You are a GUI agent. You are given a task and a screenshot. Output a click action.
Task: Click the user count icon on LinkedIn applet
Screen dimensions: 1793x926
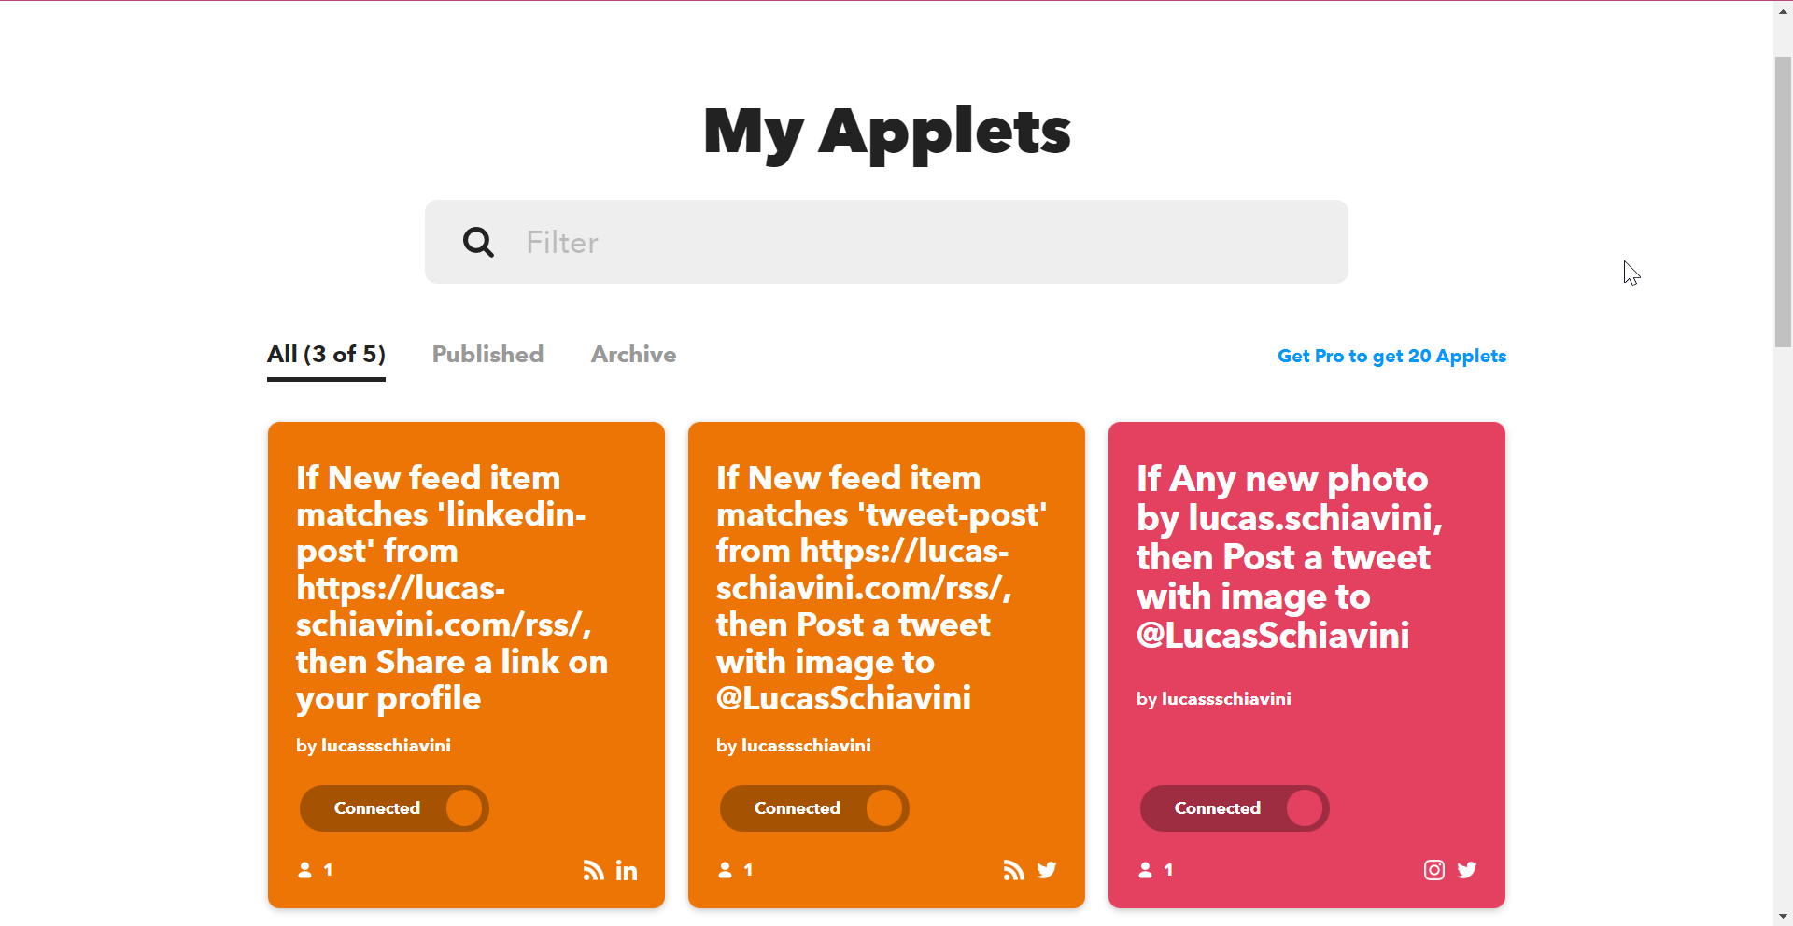pos(305,870)
